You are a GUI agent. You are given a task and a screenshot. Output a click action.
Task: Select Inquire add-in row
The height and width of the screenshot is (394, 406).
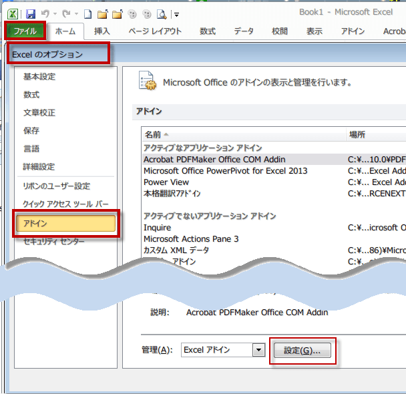pos(274,228)
